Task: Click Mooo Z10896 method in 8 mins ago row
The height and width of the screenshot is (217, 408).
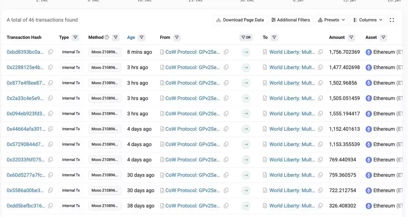Action: (x=105, y=52)
